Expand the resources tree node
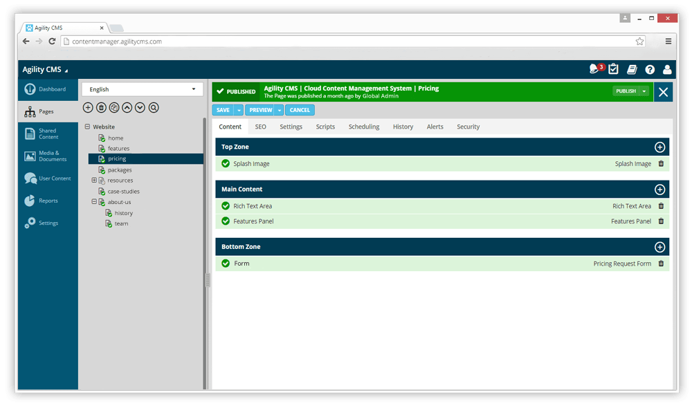The width and height of the screenshot is (692, 415). [x=93, y=180]
